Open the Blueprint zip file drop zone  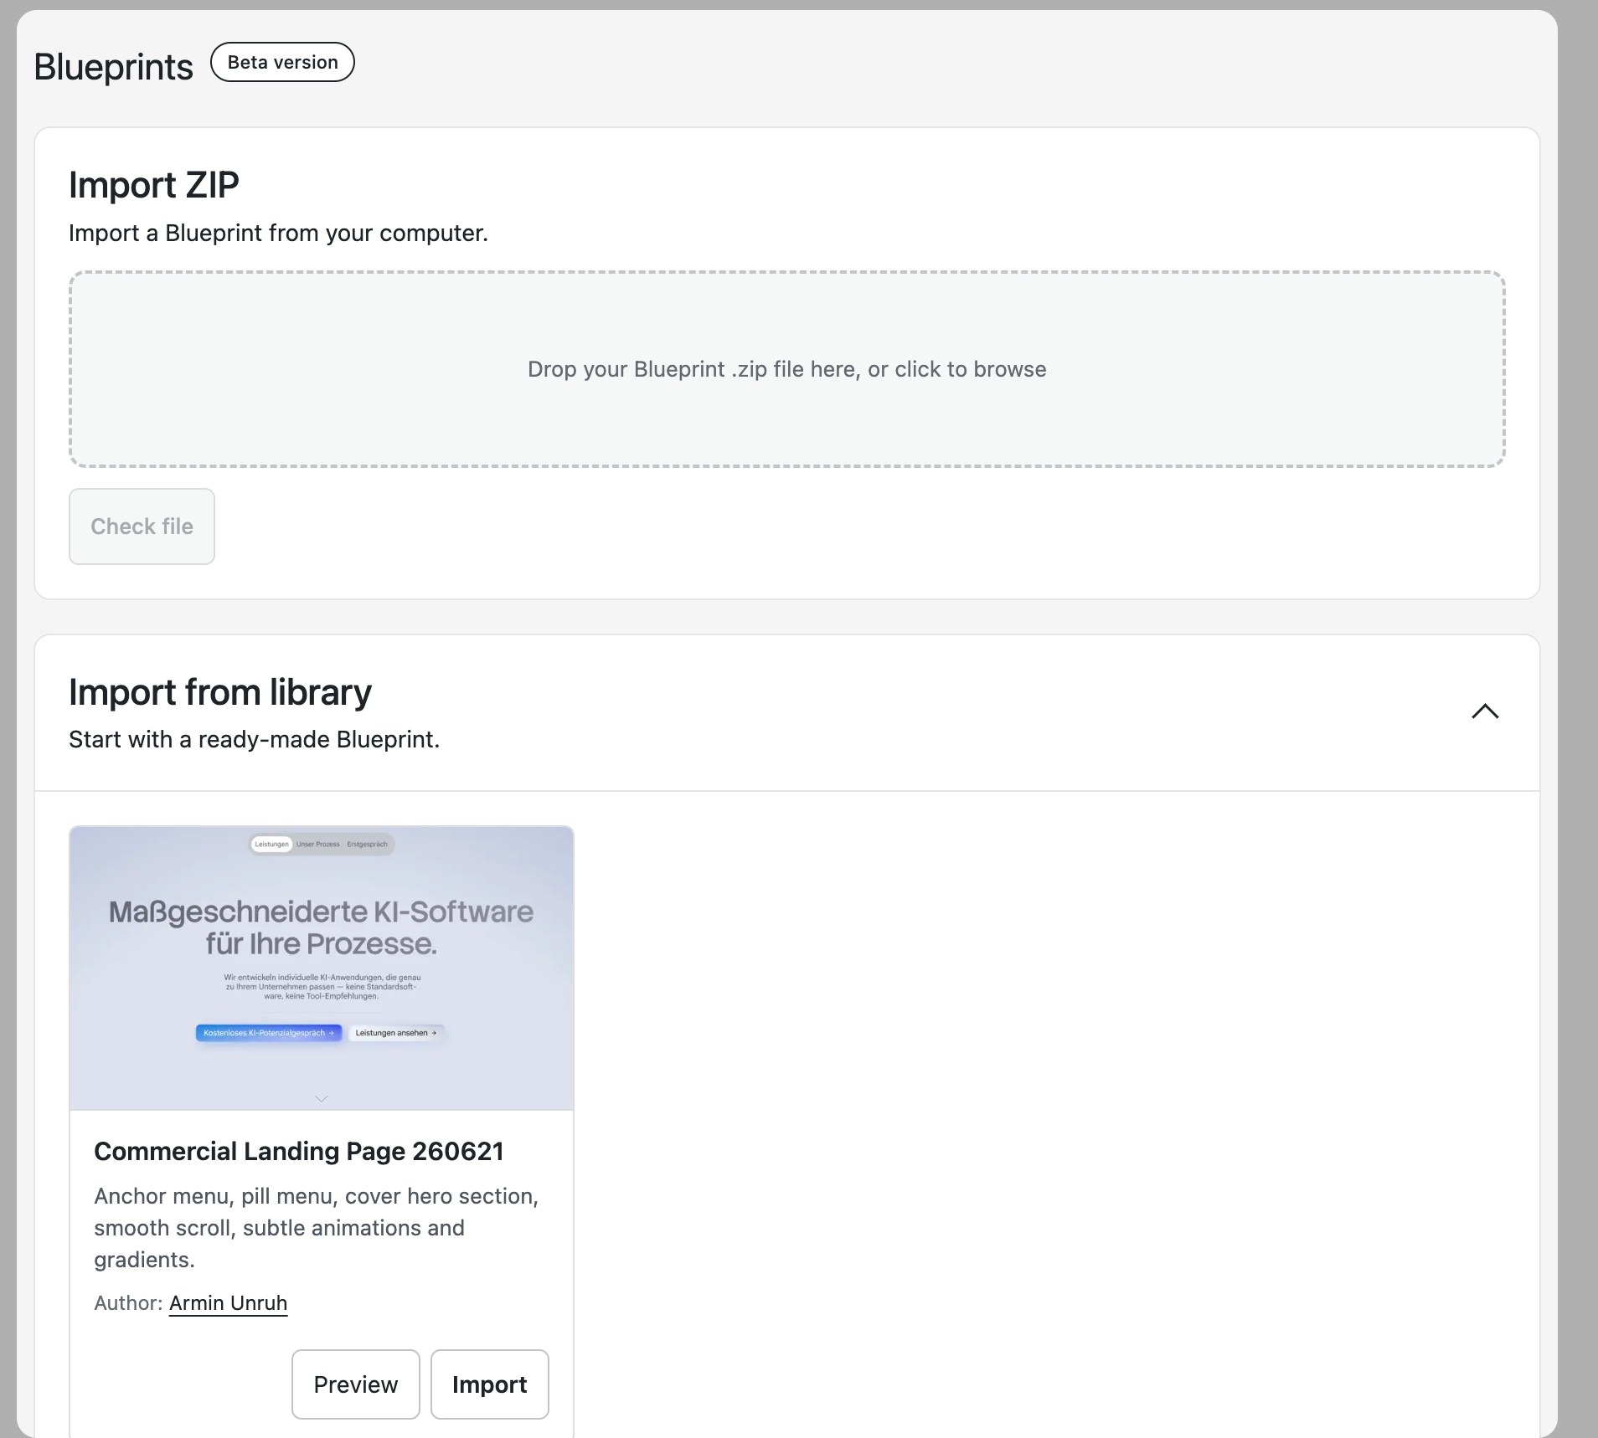point(786,369)
